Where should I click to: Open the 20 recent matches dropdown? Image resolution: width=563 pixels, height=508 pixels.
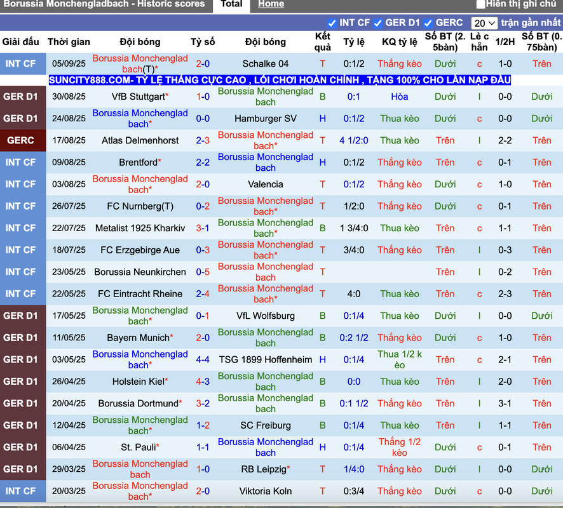[x=484, y=23]
